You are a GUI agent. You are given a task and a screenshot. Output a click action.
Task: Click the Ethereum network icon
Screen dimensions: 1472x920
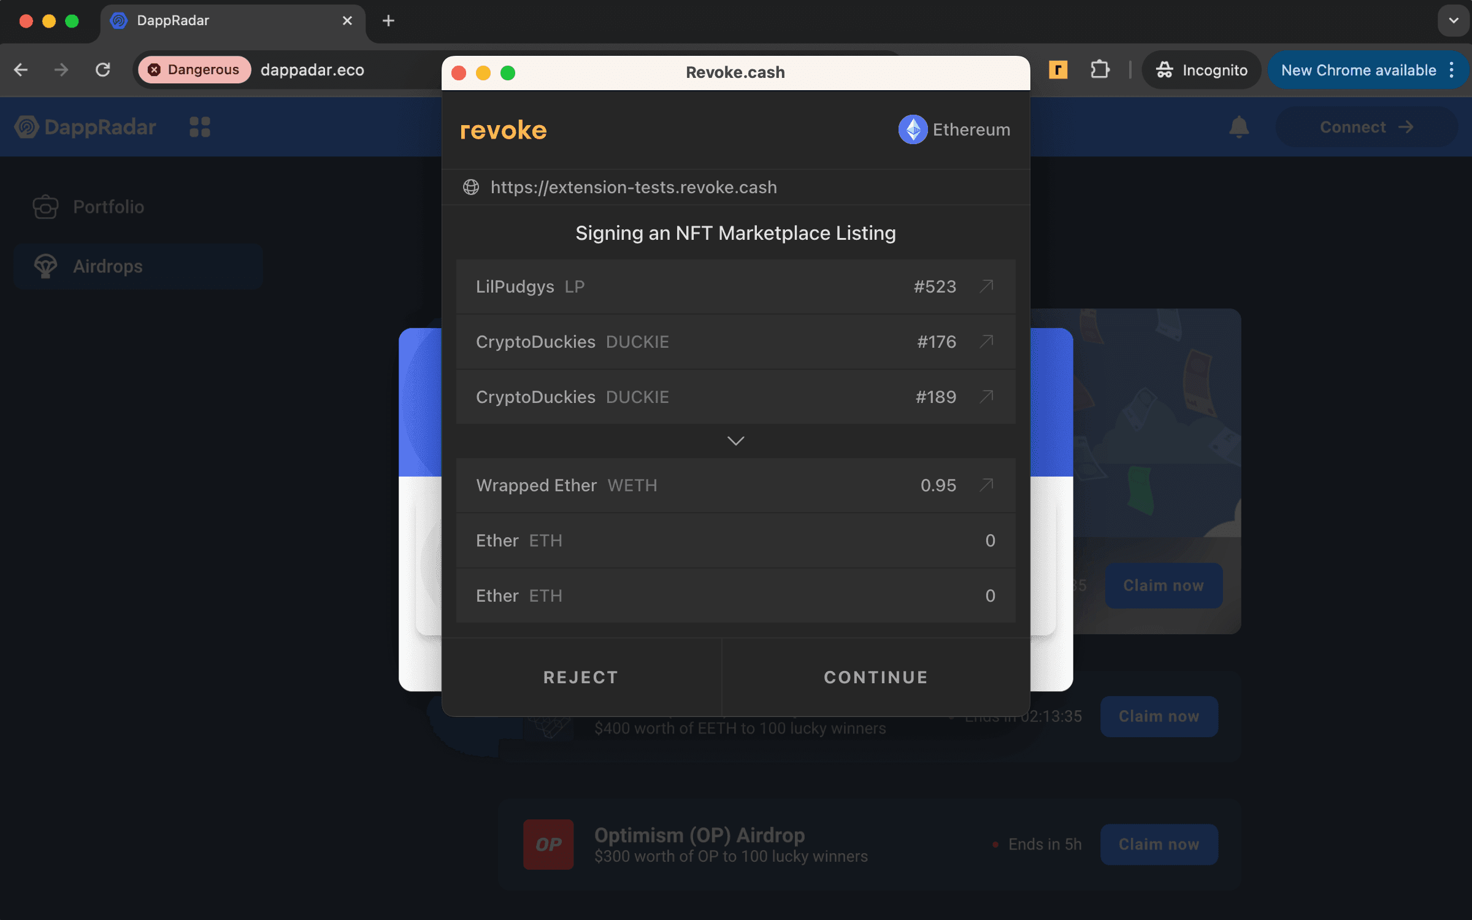pos(911,129)
